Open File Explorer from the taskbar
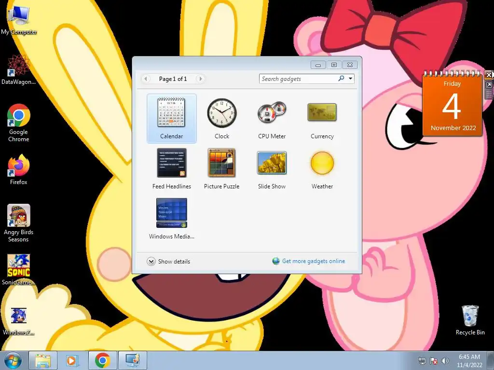 pos(43,360)
